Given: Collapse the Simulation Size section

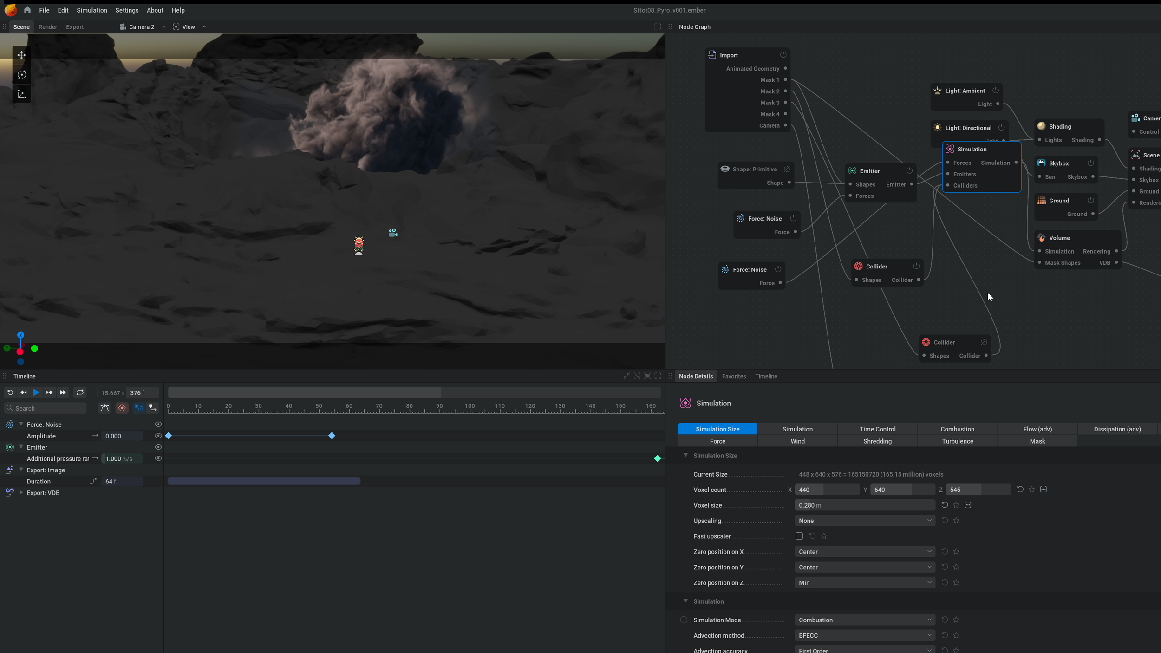Looking at the screenshot, I should 685,455.
